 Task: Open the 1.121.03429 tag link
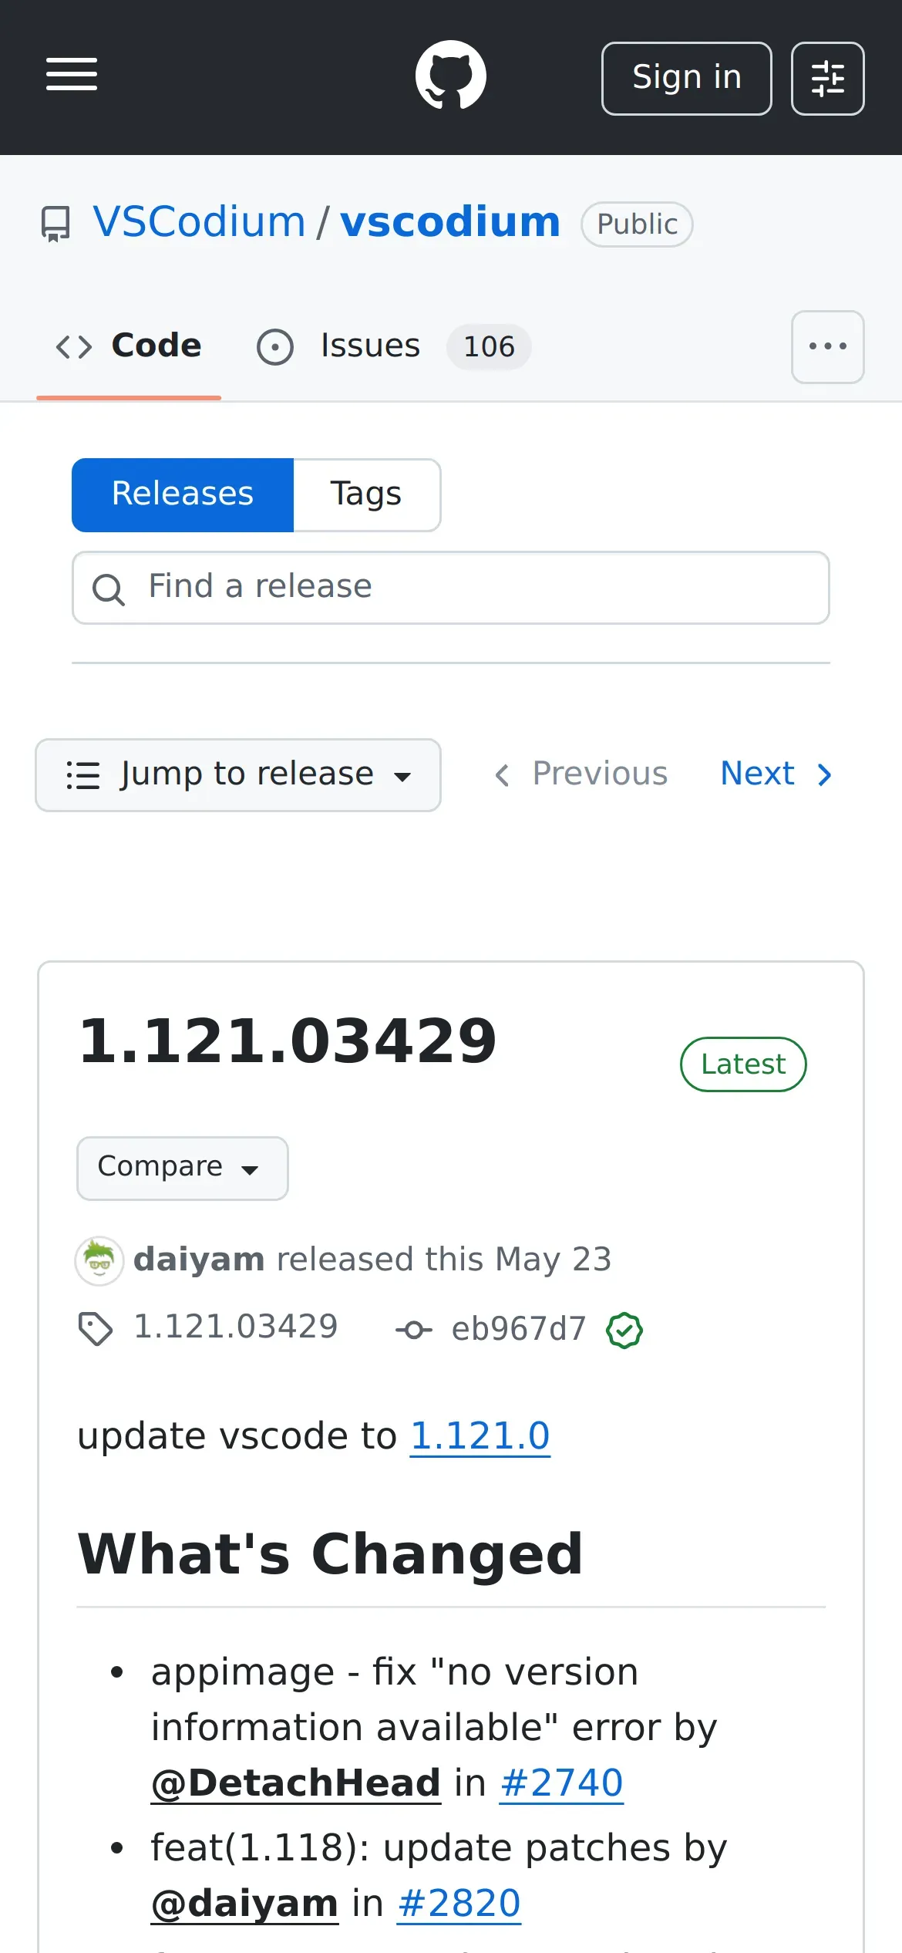[x=236, y=1327]
